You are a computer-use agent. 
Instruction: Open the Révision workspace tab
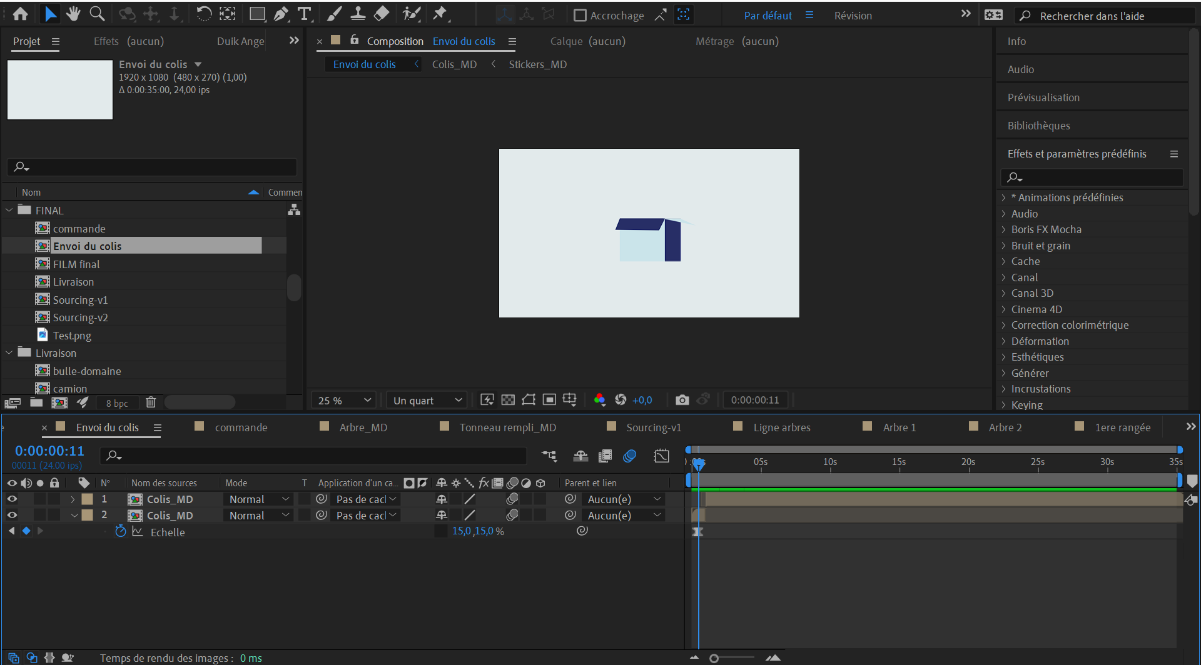point(853,16)
